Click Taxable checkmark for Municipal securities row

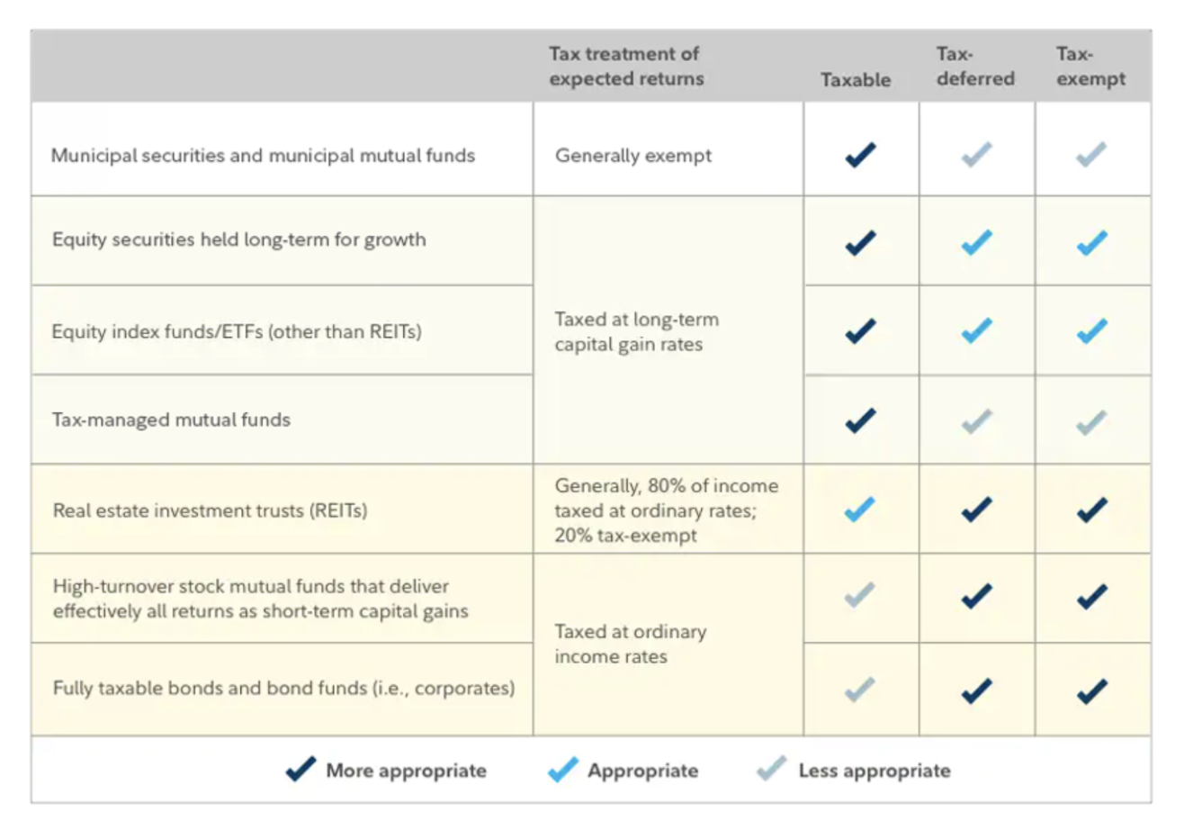[860, 155]
